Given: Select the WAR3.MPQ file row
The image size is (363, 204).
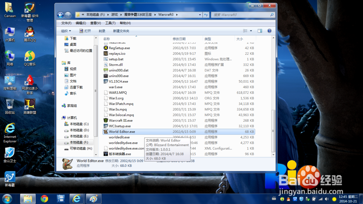Looking at the screenshot, I should 179,93.
